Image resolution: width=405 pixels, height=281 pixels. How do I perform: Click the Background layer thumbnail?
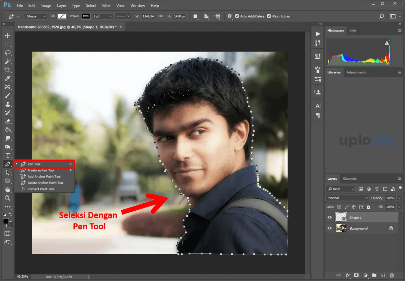click(x=341, y=228)
